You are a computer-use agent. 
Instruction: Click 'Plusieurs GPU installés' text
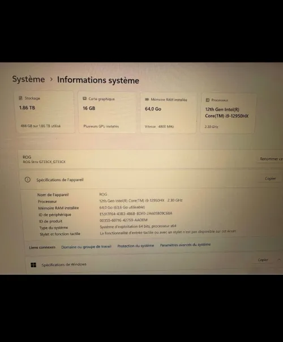101,126
